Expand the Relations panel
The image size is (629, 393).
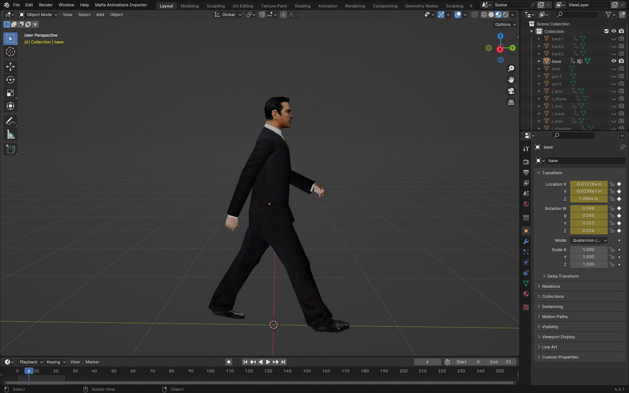click(550, 286)
